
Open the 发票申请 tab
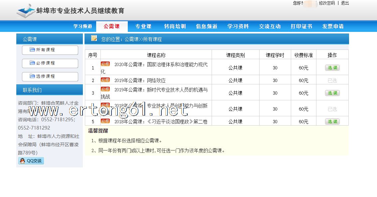(333, 27)
